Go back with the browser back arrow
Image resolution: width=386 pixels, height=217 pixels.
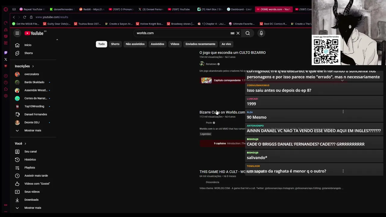click(x=14, y=17)
